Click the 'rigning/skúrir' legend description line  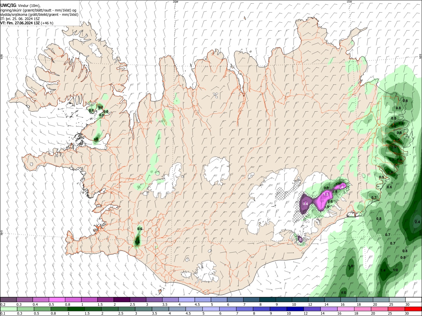pos(38,10)
